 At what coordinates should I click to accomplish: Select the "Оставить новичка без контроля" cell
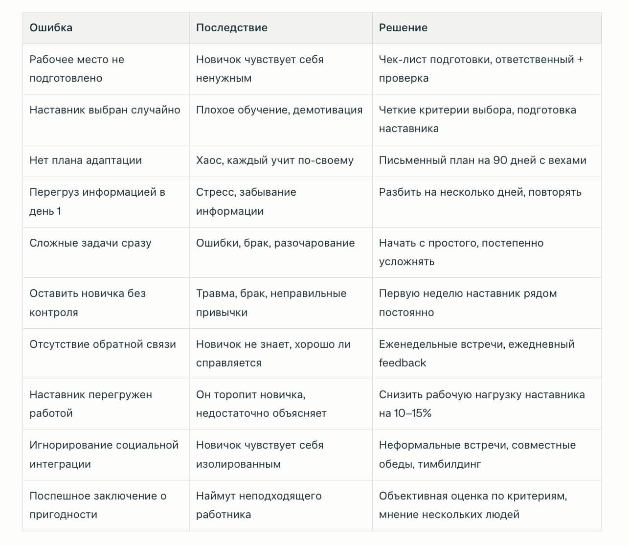[x=88, y=303]
